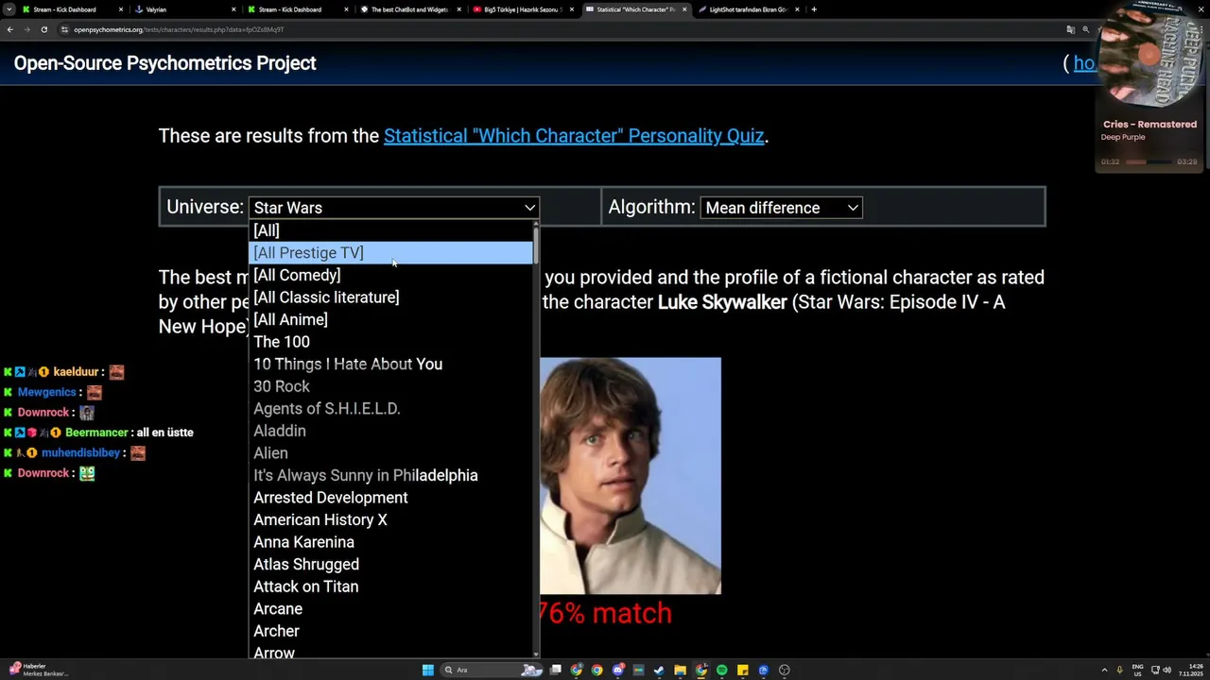This screenshot has height=680, width=1210.
Task: Switch to the best ChatBot and Widgets tab
Action: point(409,9)
